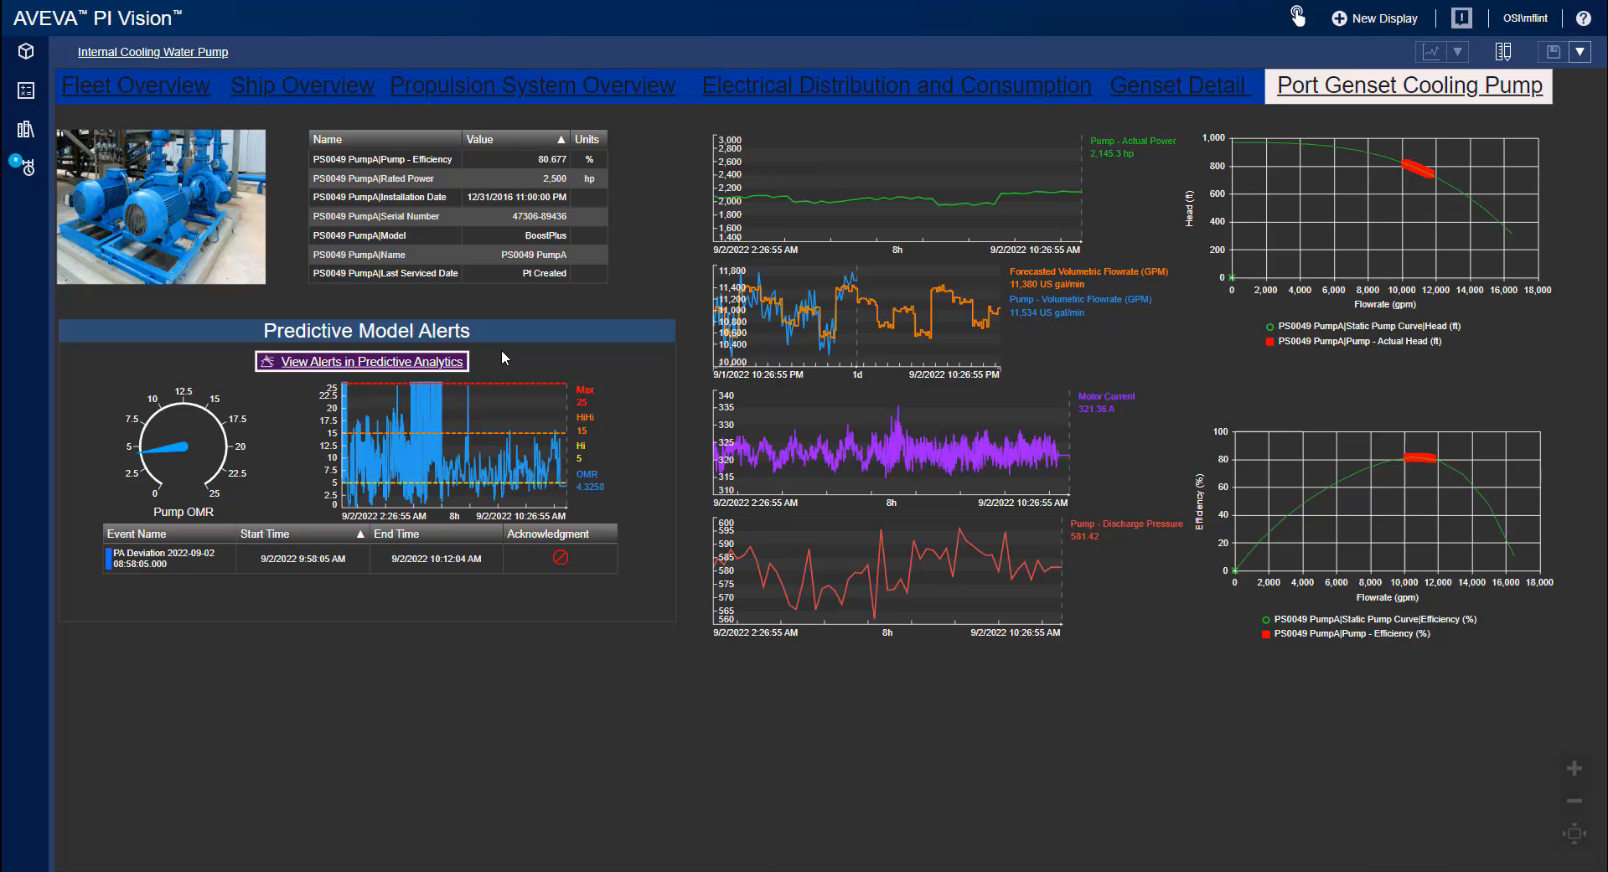Click the Predictive Model Alerts header

point(367,331)
